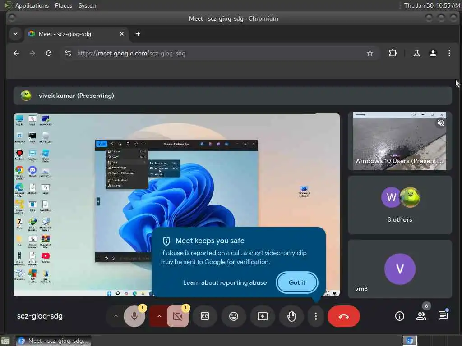The width and height of the screenshot is (462, 346).
Task: Select the Meet - scz-gioq-sdg tab
Action: pyautogui.click(x=76, y=34)
